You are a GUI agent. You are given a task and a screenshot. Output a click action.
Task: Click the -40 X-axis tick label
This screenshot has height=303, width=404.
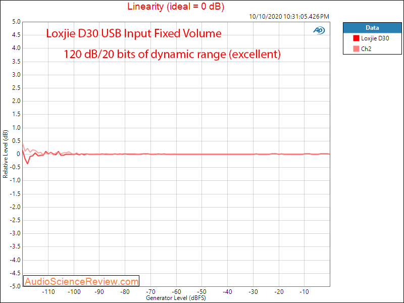(x=228, y=292)
